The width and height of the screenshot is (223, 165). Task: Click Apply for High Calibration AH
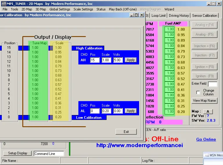coord(131,60)
